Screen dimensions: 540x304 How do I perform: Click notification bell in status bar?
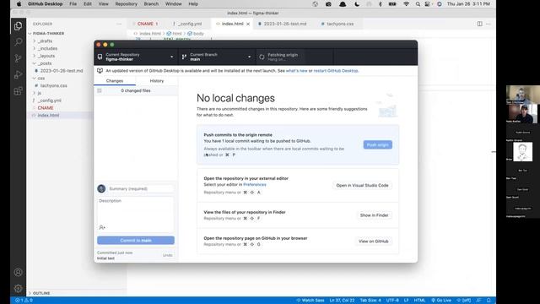[489, 301]
